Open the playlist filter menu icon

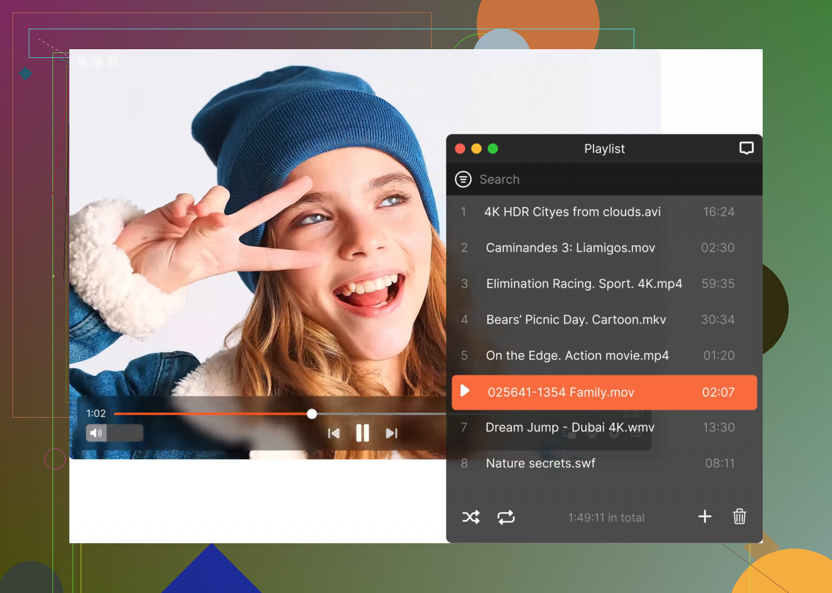[x=463, y=179]
